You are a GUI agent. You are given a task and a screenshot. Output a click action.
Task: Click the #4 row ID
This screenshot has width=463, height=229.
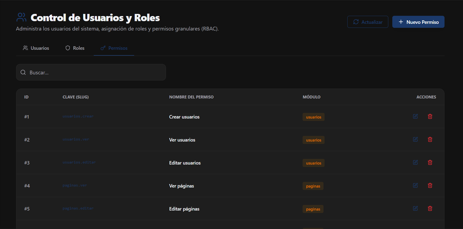coord(27,186)
